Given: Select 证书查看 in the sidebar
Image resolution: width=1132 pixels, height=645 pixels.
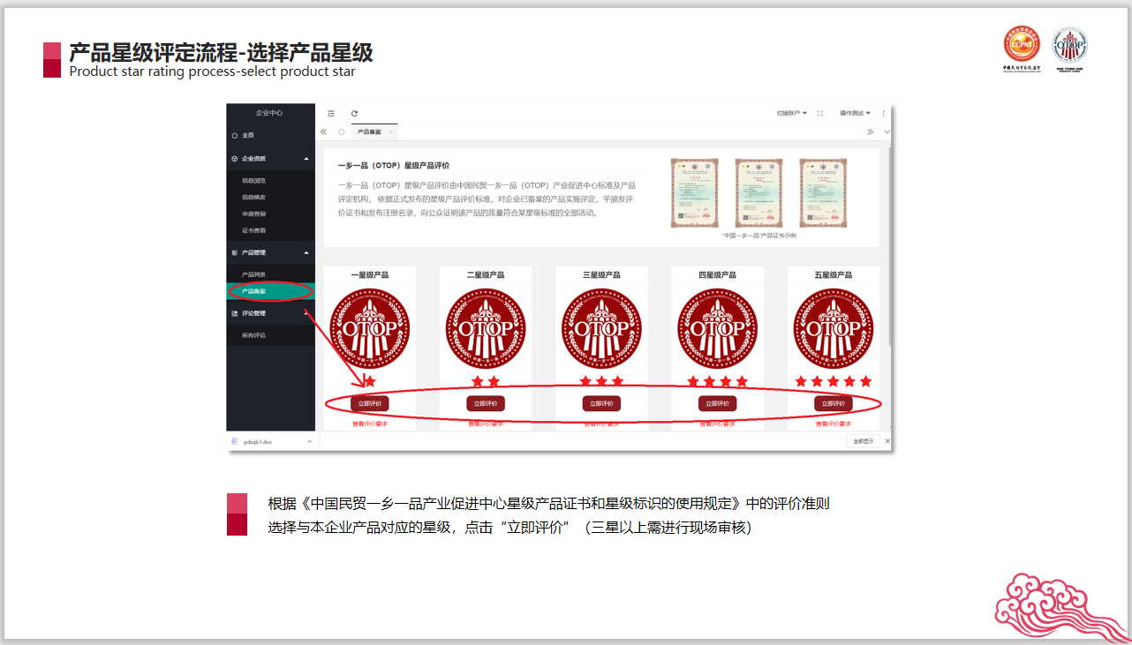Looking at the screenshot, I should pyautogui.click(x=254, y=230).
